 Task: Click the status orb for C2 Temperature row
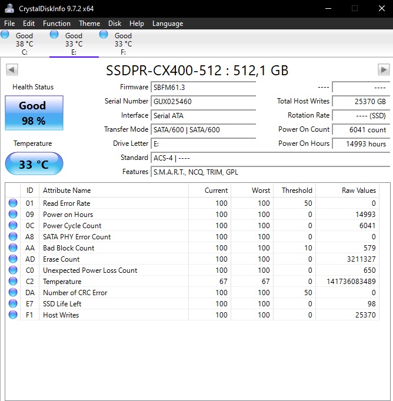click(13, 281)
